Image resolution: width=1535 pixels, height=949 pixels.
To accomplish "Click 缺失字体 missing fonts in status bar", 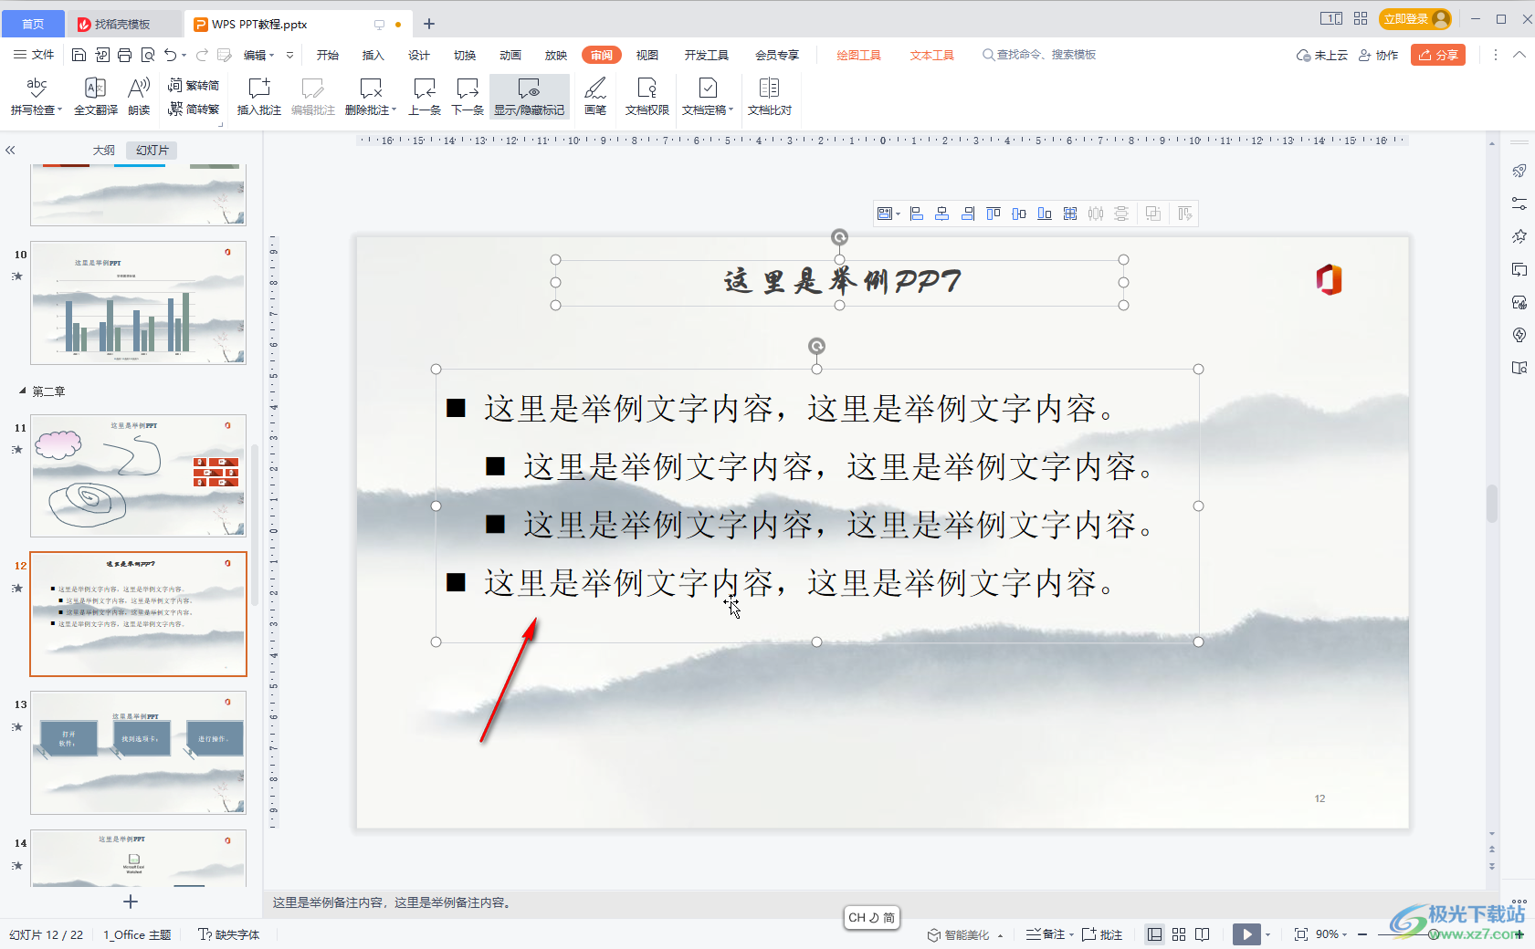I will point(229,934).
